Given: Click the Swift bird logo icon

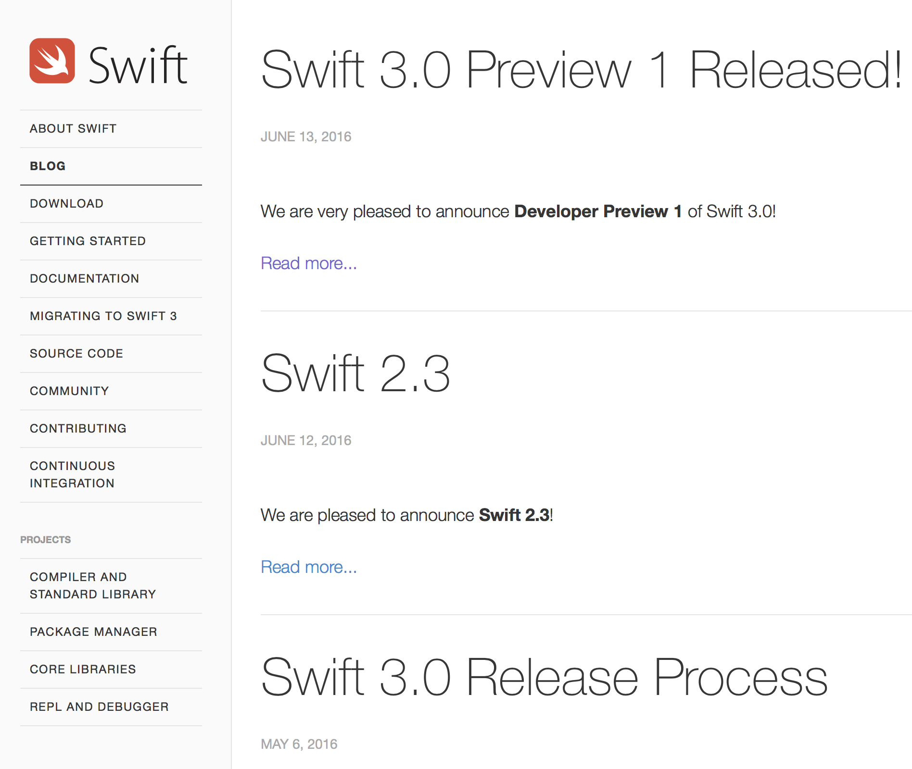Looking at the screenshot, I should 52,61.
